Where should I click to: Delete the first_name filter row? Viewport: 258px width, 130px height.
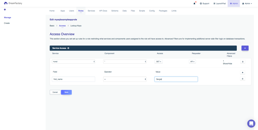click(242, 79)
